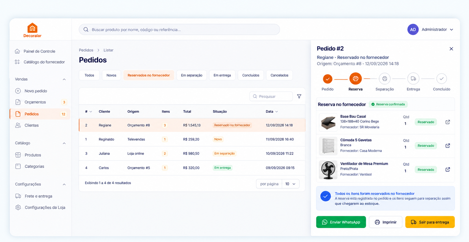The height and width of the screenshot is (242, 469).
Task: Open Painel de Controle in sidebar
Action: tap(40, 51)
